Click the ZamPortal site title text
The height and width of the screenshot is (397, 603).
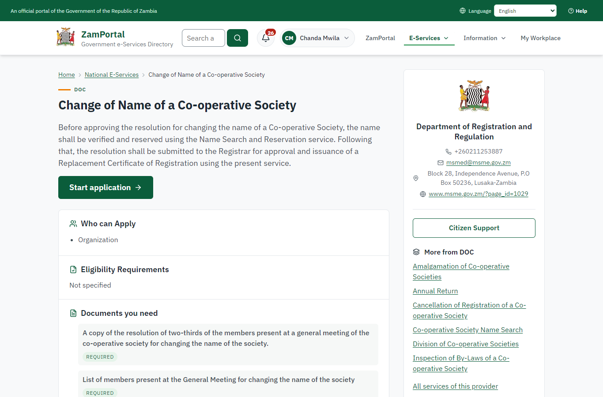pos(103,34)
